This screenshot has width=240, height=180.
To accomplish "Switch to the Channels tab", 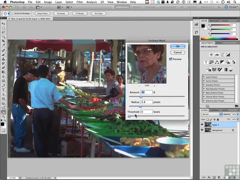I will 214,110.
